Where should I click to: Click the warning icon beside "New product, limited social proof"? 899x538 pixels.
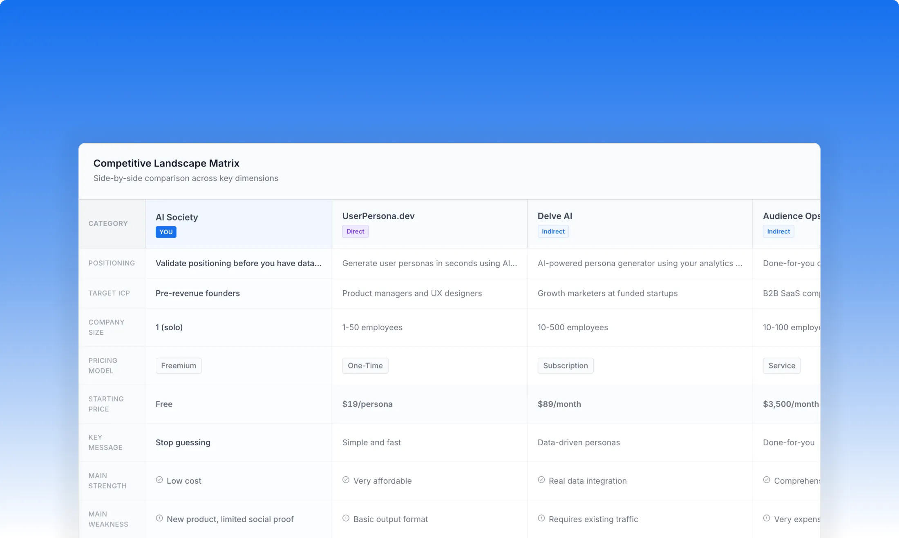click(x=159, y=518)
